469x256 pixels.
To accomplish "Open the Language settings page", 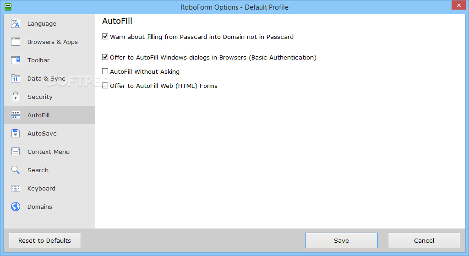I will point(49,23).
